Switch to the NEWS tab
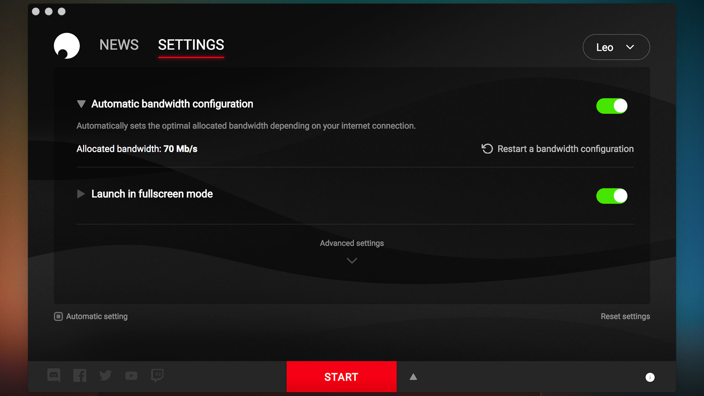The width and height of the screenshot is (704, 396). [x=119, y=45]
